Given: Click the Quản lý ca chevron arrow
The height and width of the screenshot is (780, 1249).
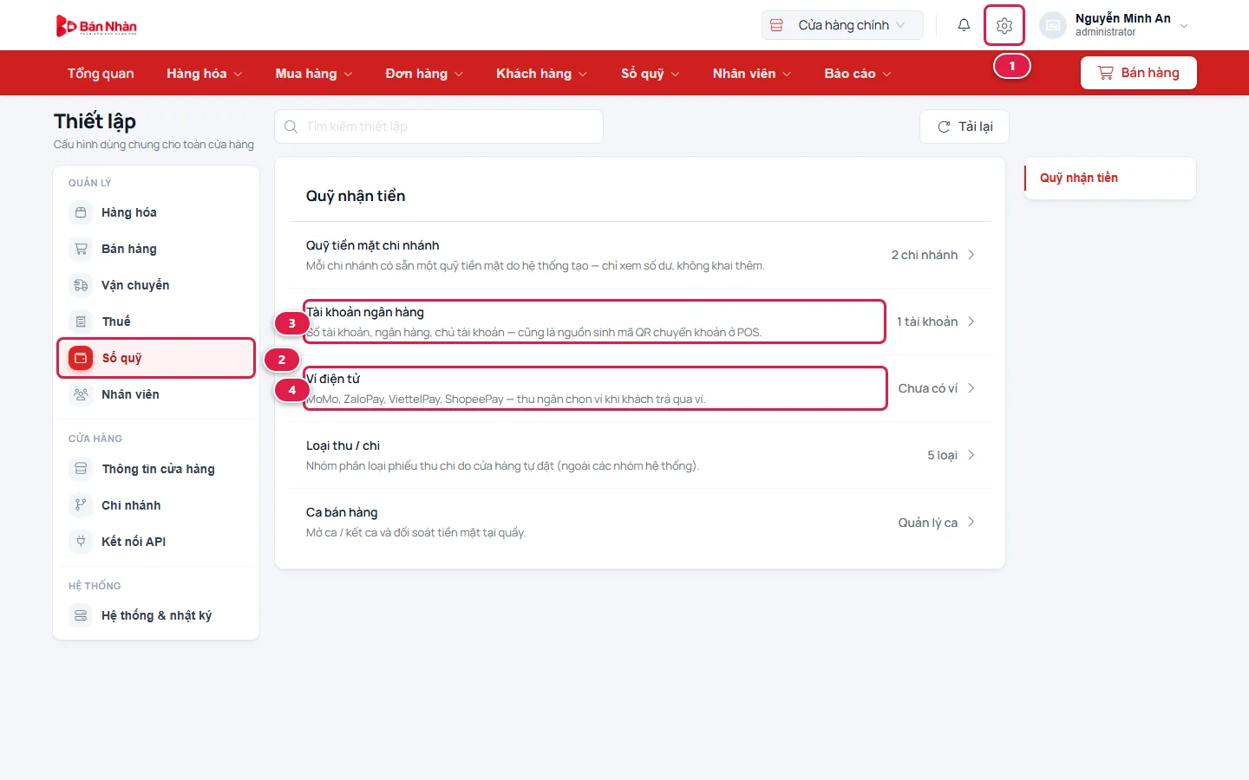Looking at the screenshot, I should tap(971, 522).
